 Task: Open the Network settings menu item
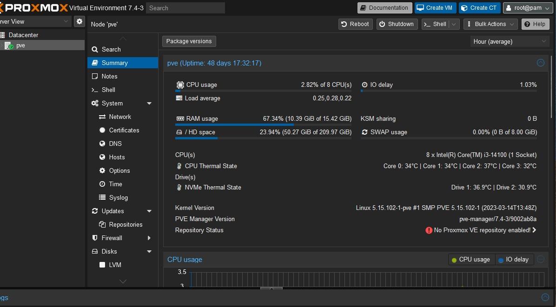[x=123, y=117]
